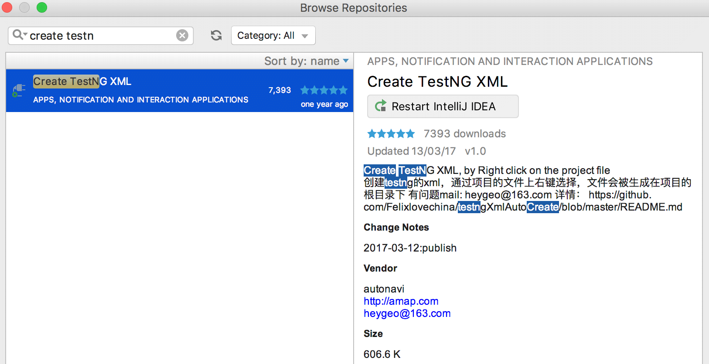The height and width of the screenshot is (364, 709).
Task: Open the Category: All dropdown
Action: pos(273,36)
